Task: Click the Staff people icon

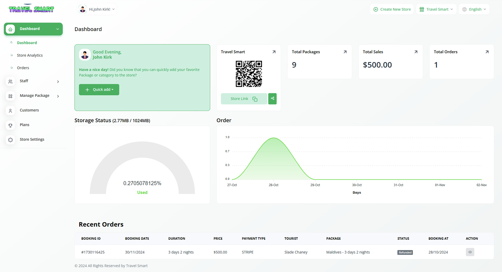Action: [x=10, y=81]
